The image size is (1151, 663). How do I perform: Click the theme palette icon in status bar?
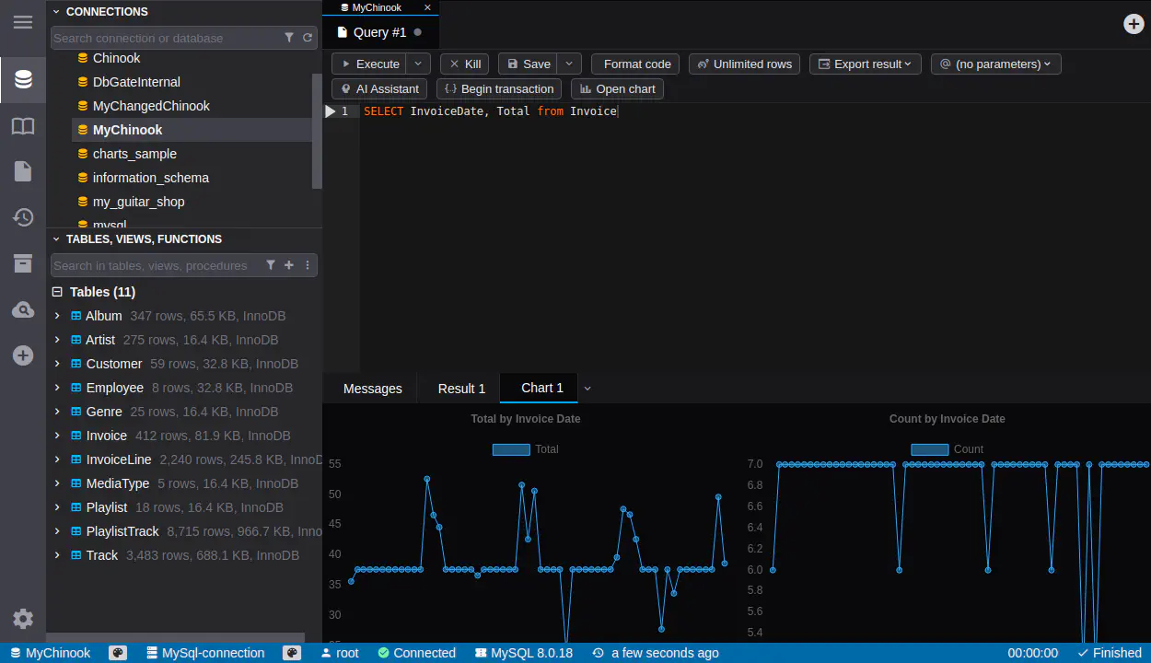click(x=118, y=653)
